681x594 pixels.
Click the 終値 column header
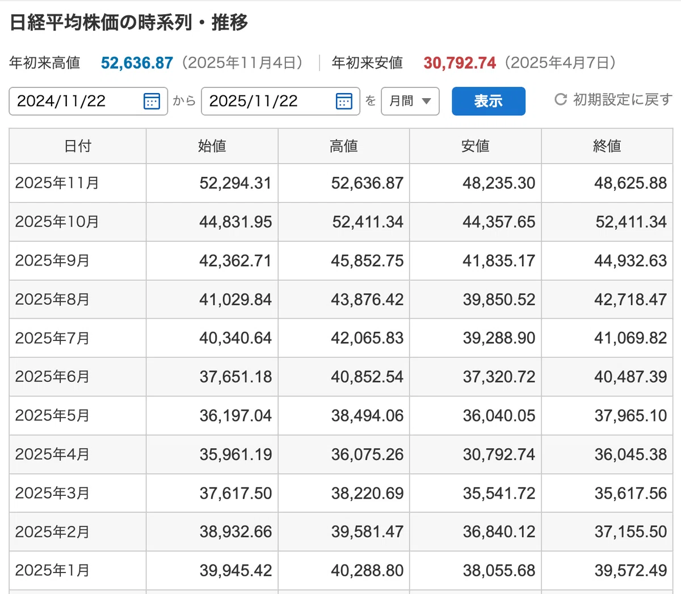coord(607,146)
